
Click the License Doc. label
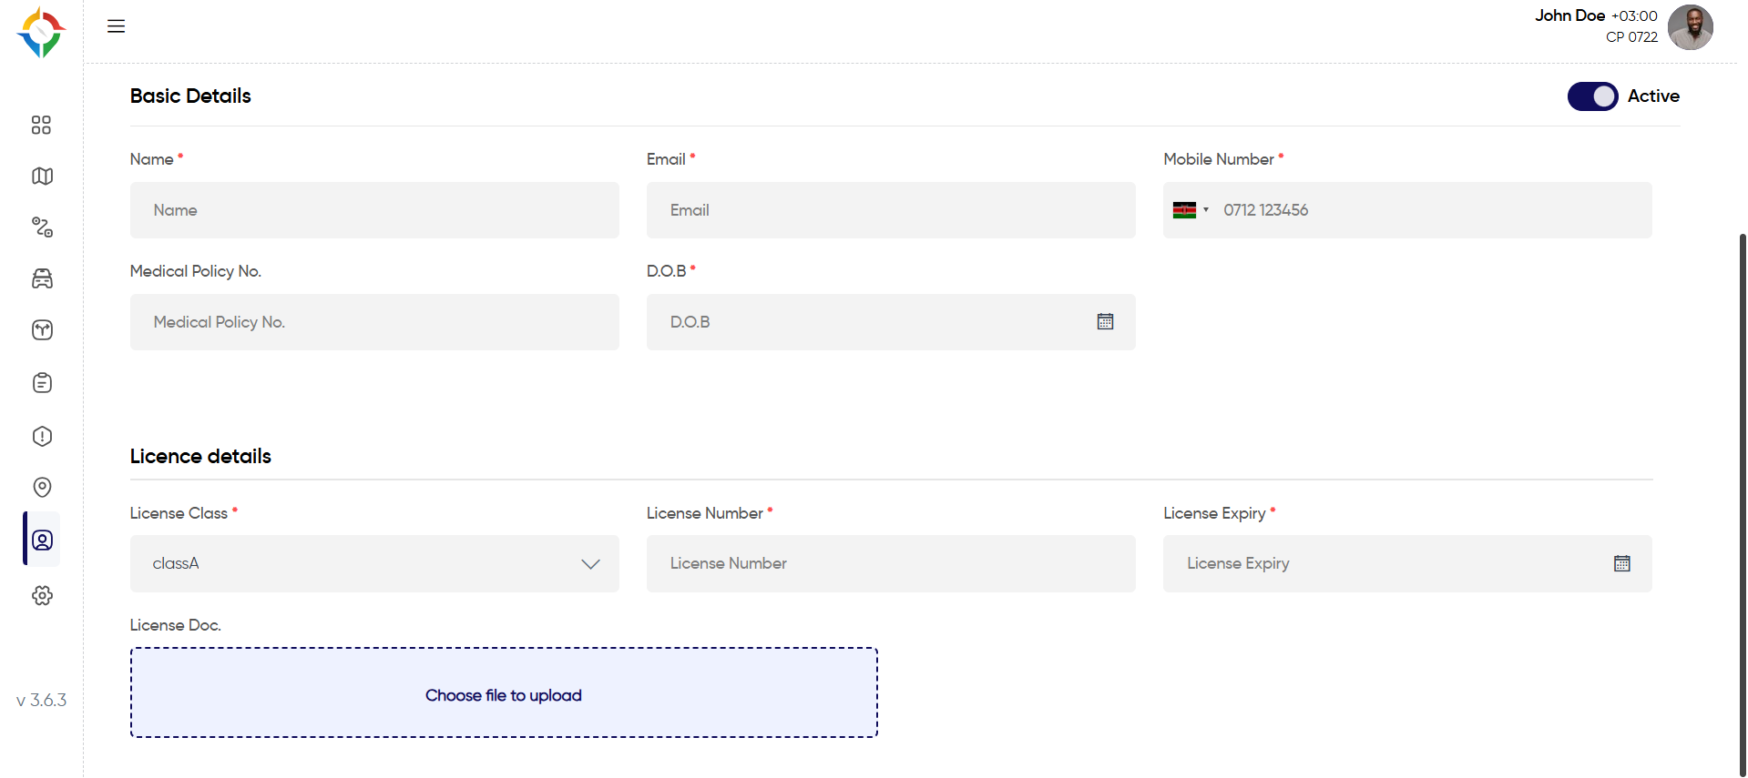[176, 625]
